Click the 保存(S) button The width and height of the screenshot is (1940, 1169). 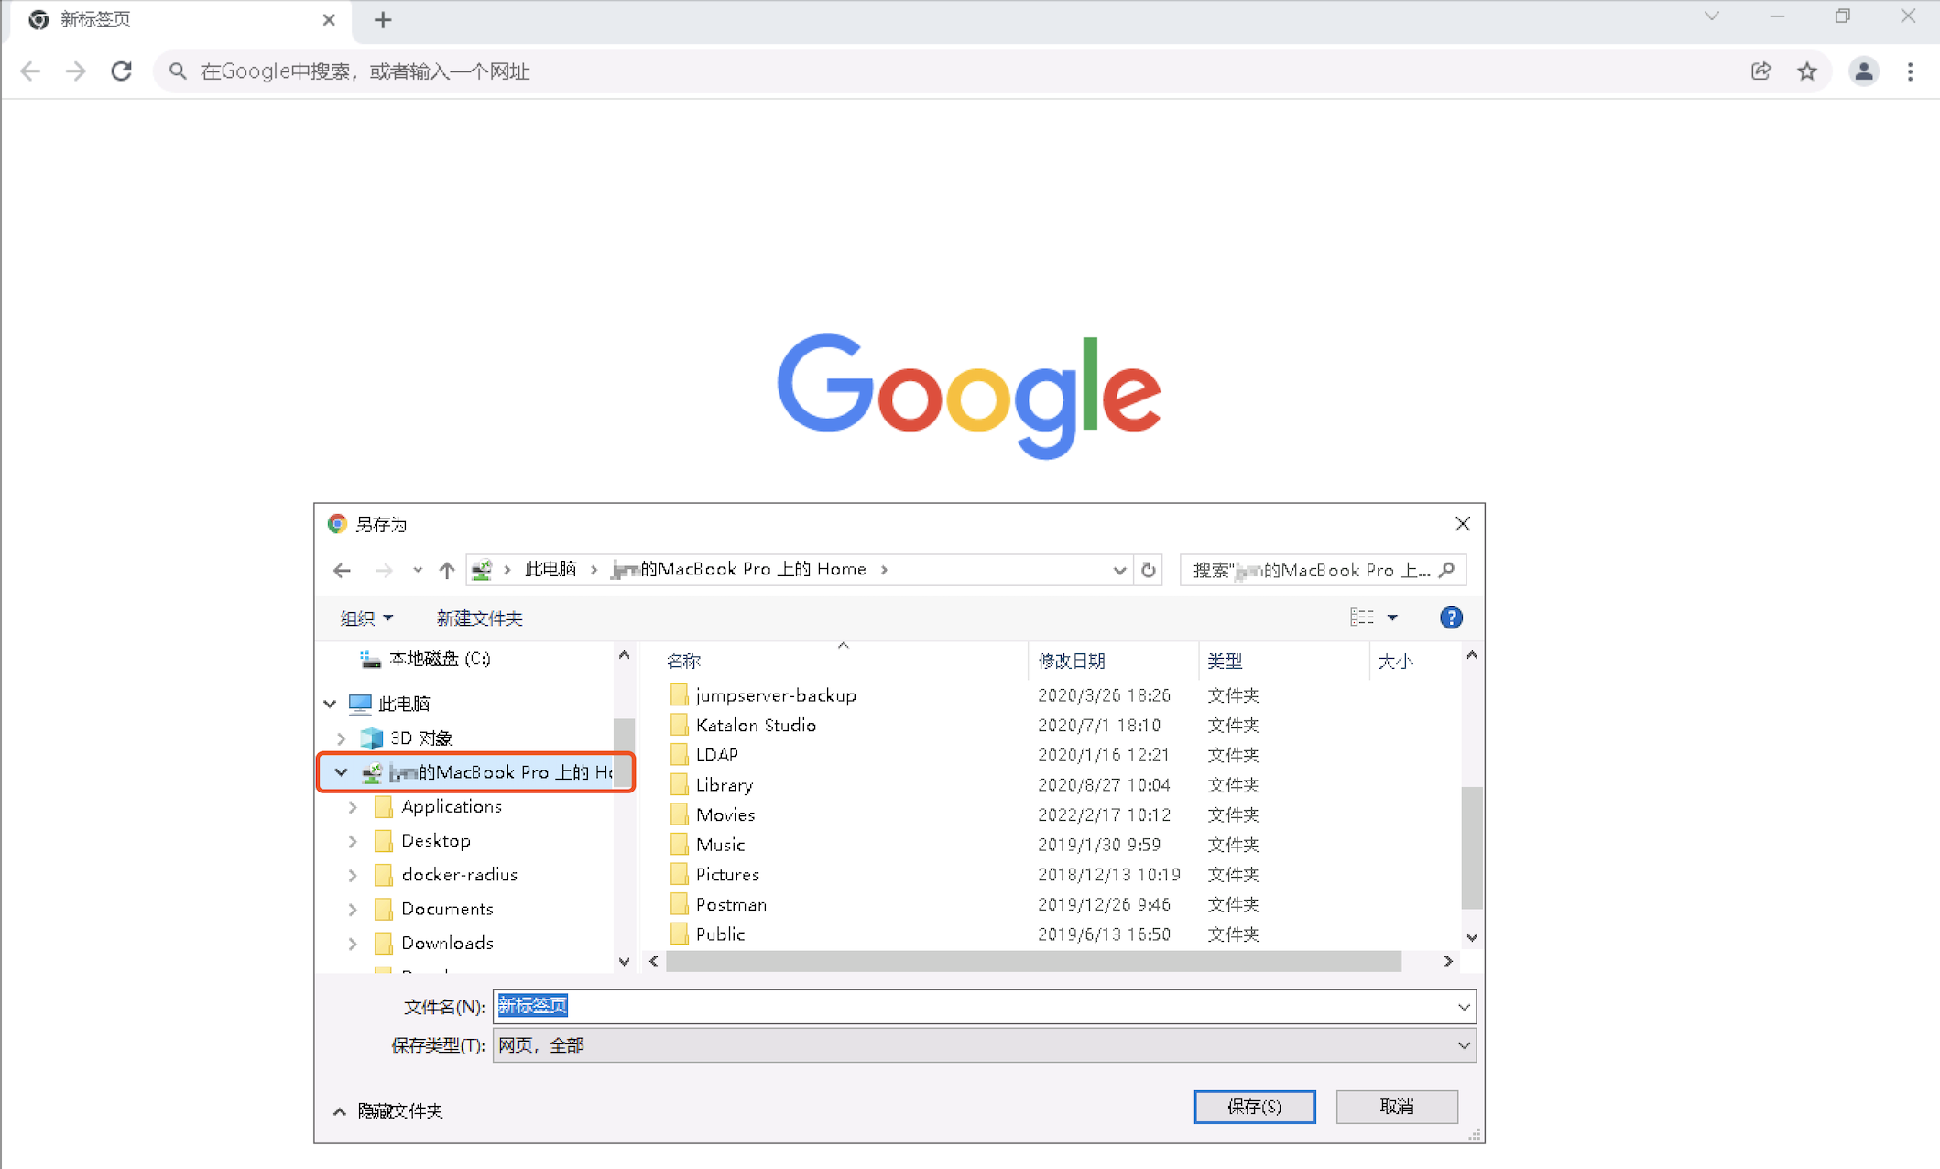coord(1254,1107)
